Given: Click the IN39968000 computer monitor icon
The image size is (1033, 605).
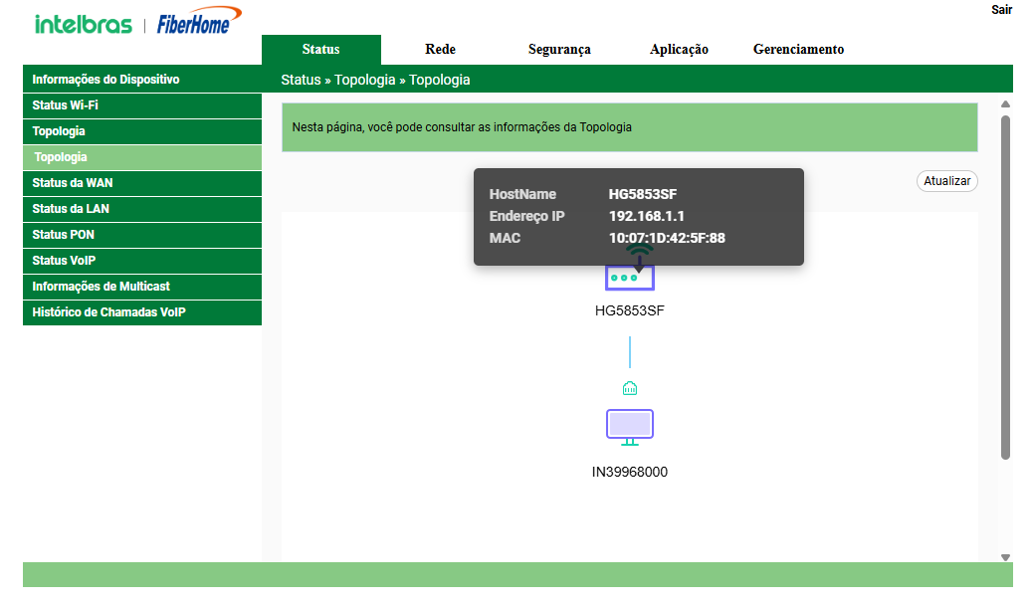Looking at the screenshot, I should [630, 427].
